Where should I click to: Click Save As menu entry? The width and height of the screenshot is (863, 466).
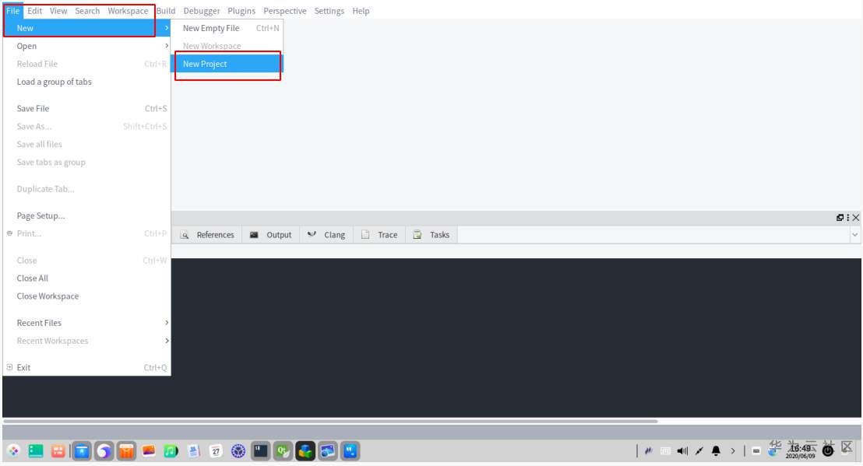coord(87,126)
